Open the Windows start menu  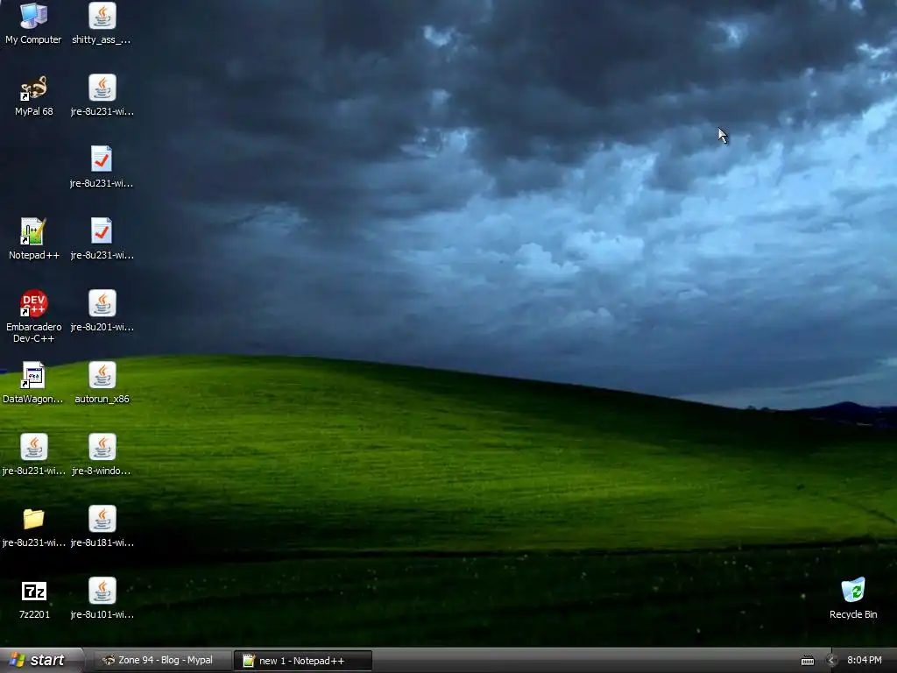pos(41,661)
